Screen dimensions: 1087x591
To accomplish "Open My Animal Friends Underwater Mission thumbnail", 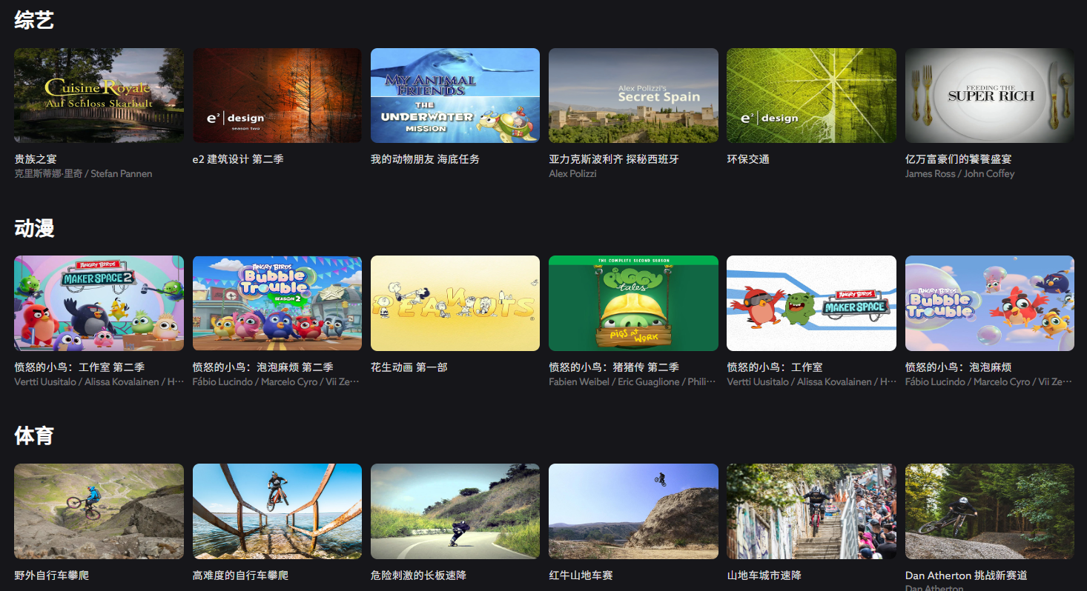I will pyautogui.click(x=455, y=96).
